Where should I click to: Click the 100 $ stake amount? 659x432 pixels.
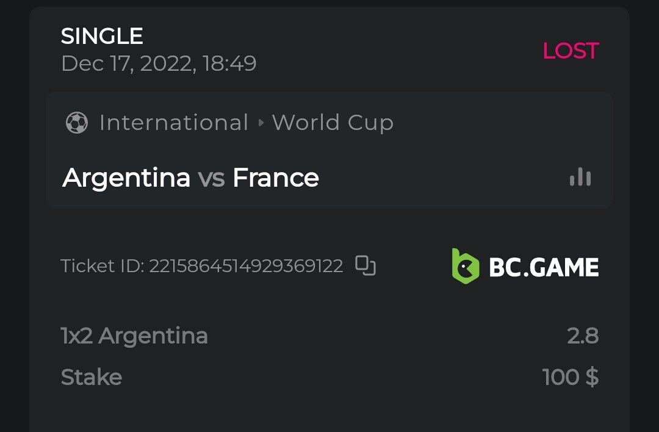[x=570, y=377]
